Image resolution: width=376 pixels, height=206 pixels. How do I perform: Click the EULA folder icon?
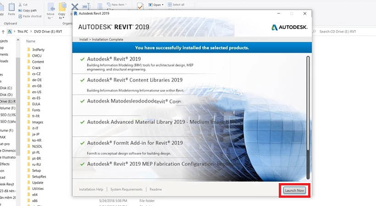coord(28,104)
